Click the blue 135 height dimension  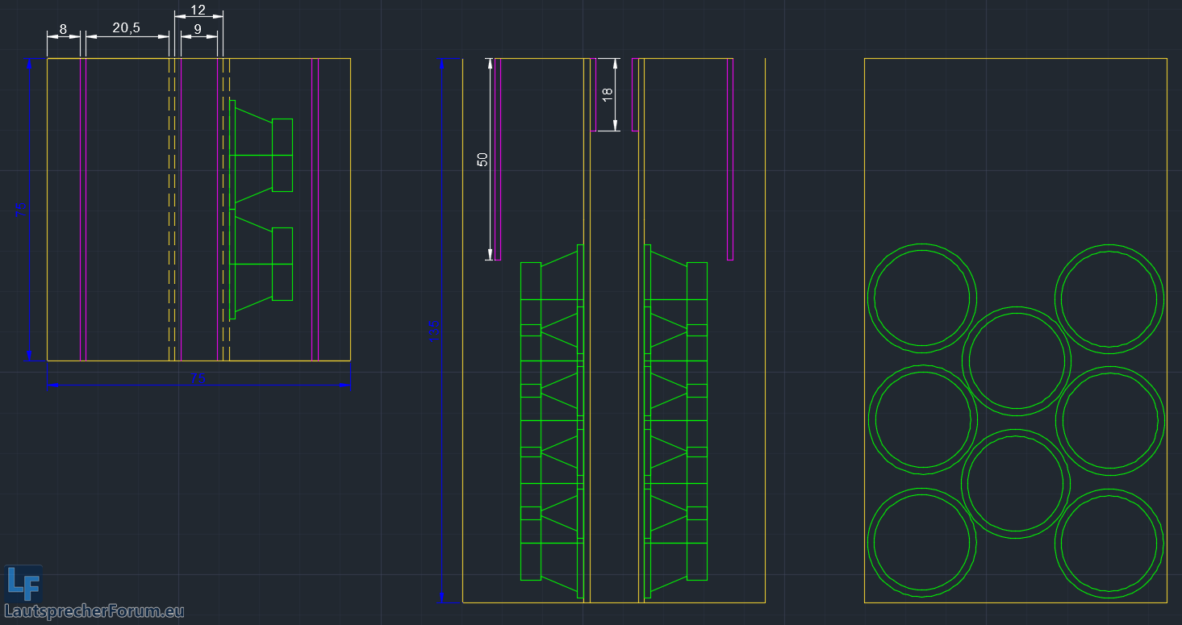click(433, 329)
